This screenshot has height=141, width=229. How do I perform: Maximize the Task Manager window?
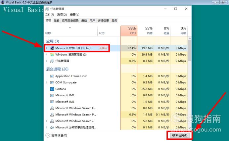tap(176, 9)
